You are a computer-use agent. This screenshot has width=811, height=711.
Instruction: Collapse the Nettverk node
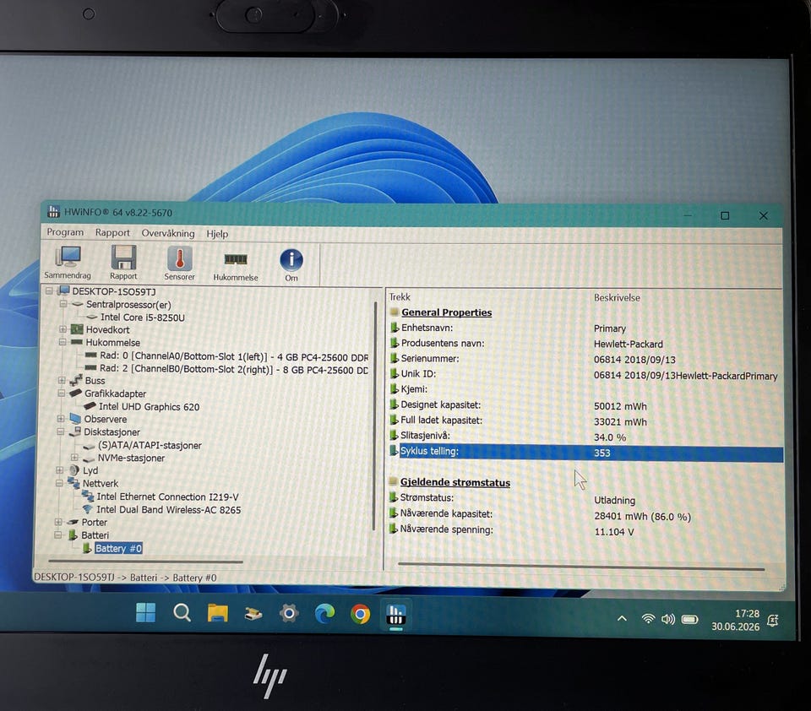[60, 483]
